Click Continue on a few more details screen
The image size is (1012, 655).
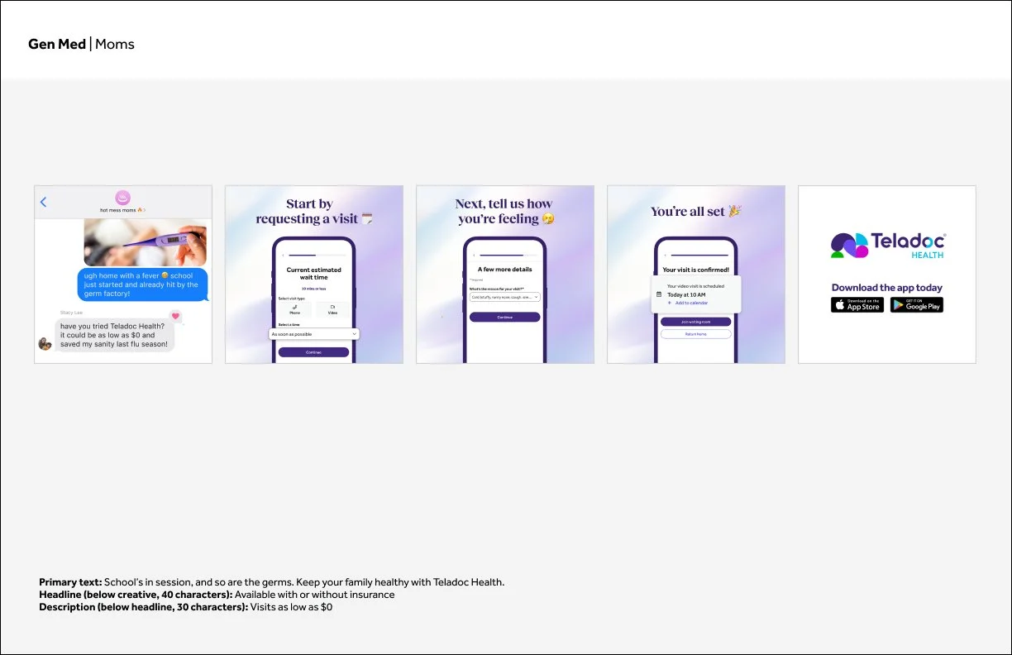pyautogui.click(x=504, y=317)
